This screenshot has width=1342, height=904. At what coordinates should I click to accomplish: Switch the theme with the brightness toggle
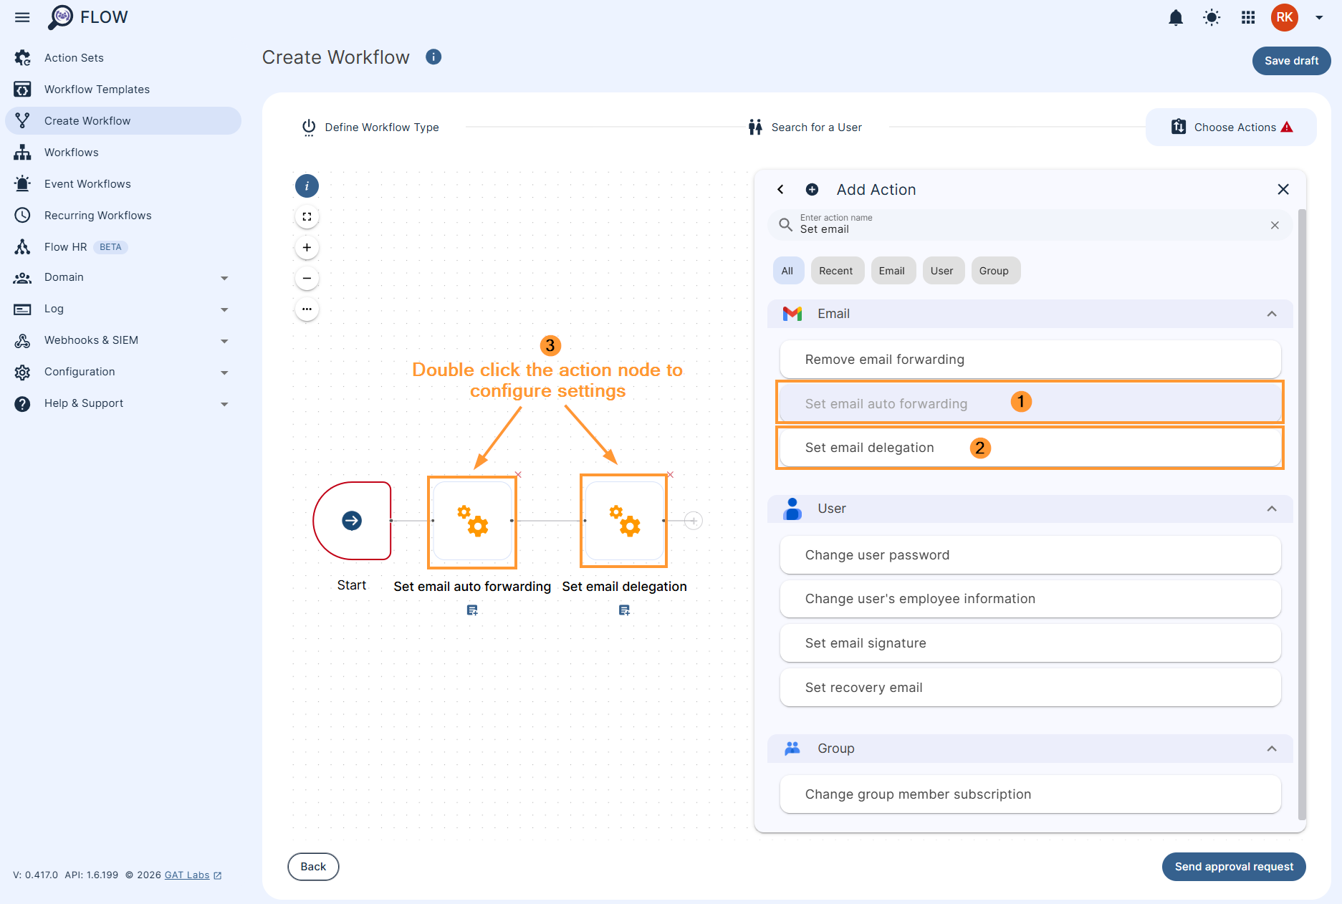point(1211,17)
